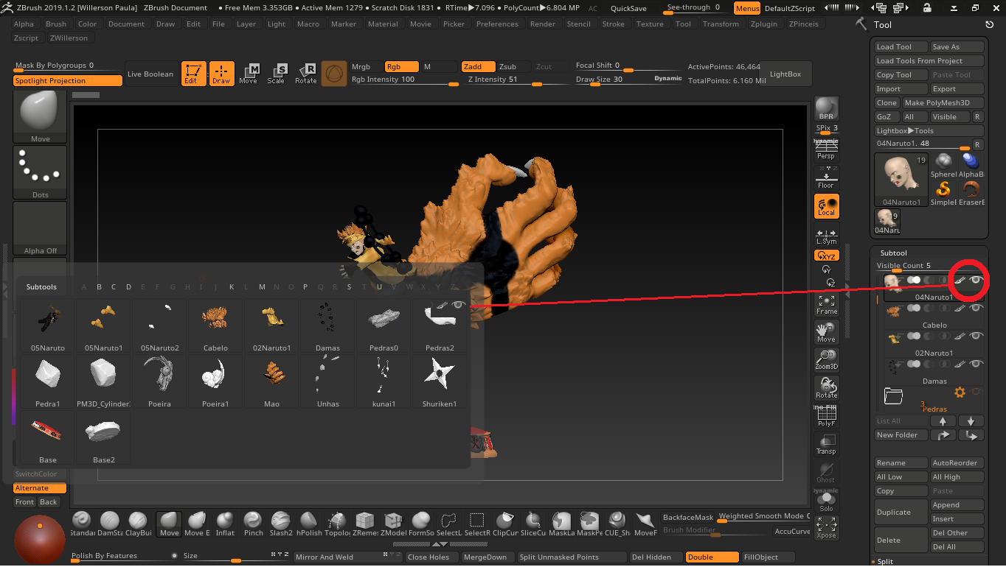Select the ClayBuildup brush
This screenshot has height=567, width=1006.
tap(138, 524)
